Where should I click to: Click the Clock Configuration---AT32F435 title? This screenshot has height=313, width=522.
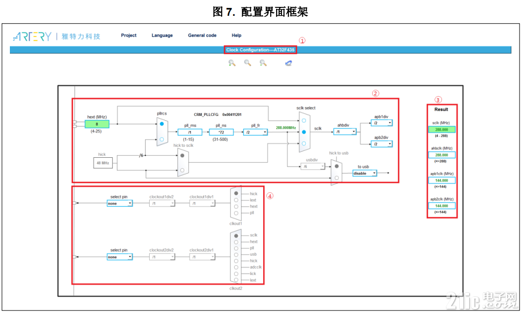260,50
